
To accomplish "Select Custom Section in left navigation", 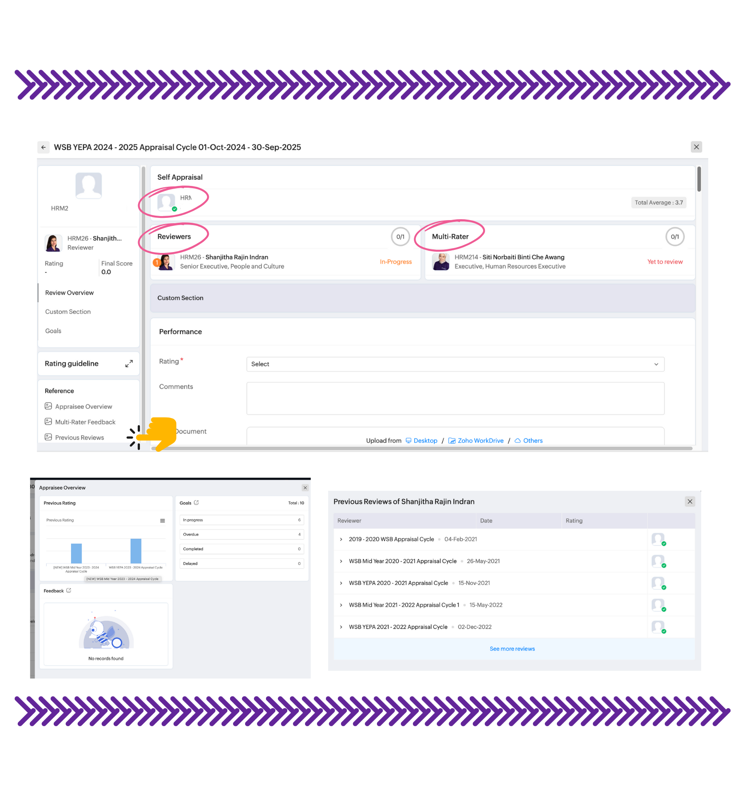I will pos(68,312).
